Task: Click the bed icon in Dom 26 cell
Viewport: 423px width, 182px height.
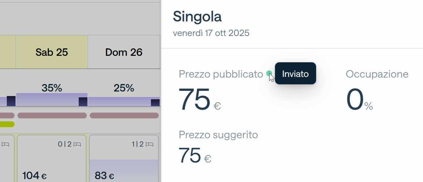Action: (149, 144)
